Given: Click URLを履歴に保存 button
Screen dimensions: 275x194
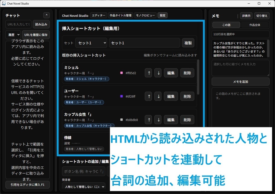Looking at the screenshot, I should point(36,35).
